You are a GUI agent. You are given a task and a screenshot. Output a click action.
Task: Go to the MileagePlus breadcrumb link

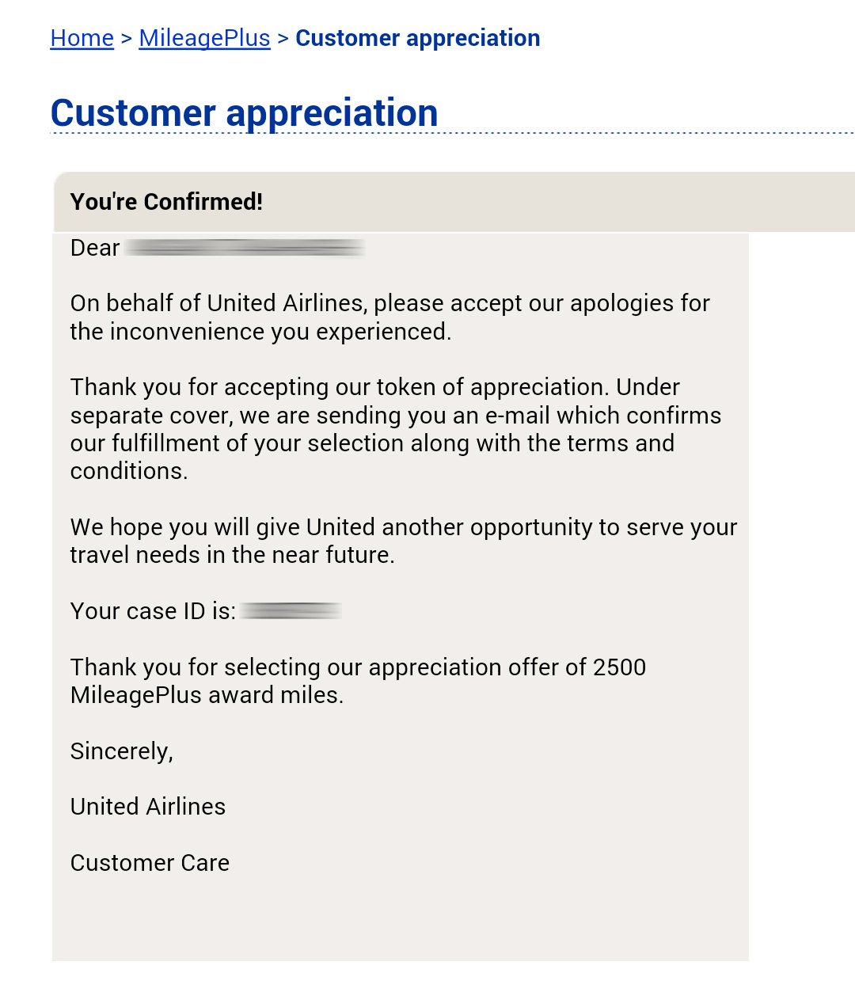[x=204, y=38]
